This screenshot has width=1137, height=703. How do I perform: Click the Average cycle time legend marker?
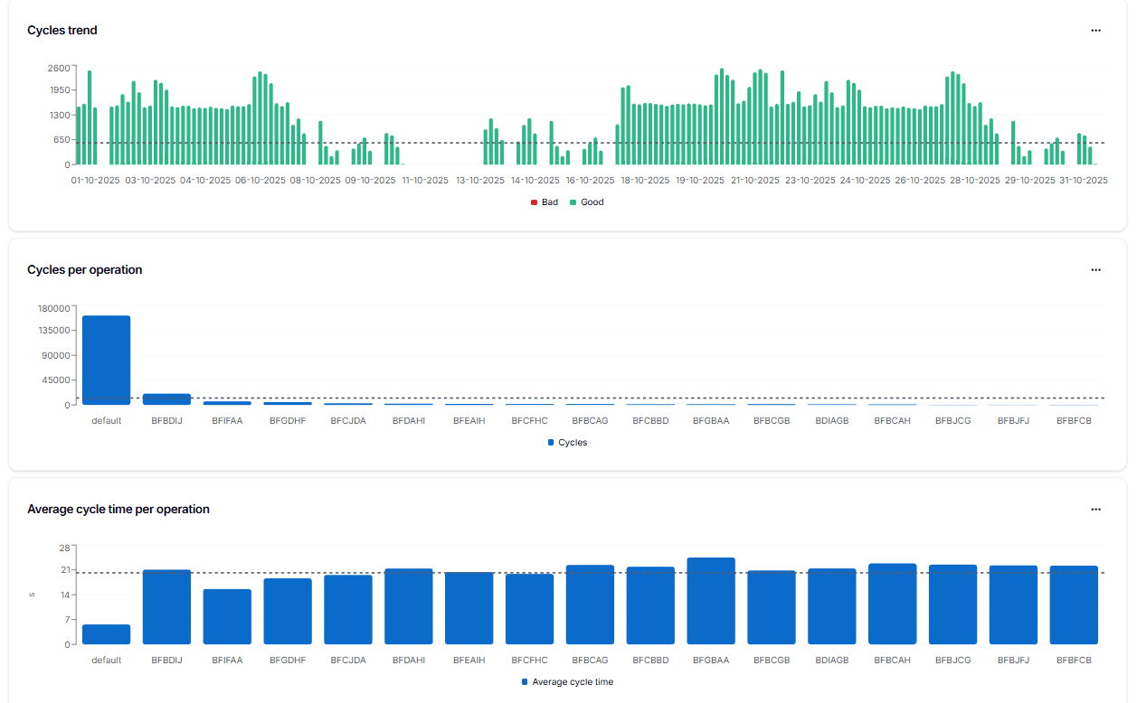(x=523, y=681)
